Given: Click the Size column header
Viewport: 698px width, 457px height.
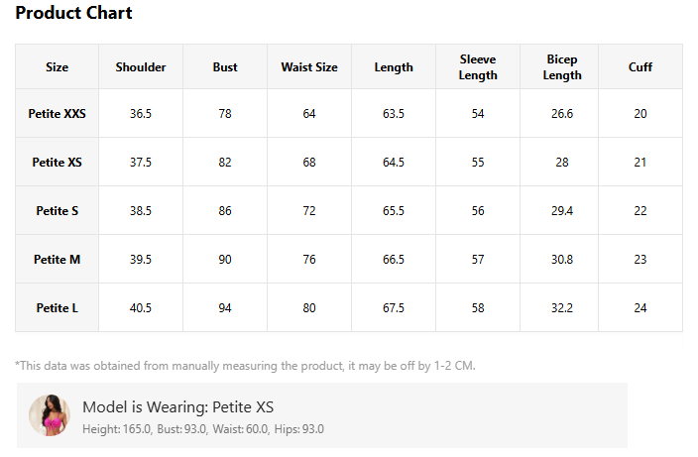Looking at the screenshot, I should 57,66.
